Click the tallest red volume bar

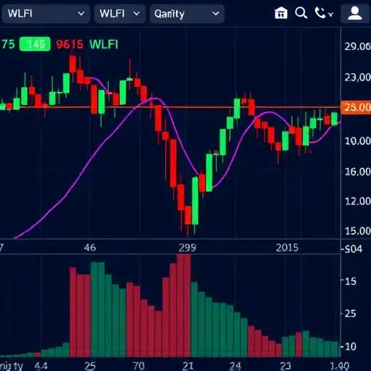(x=183, y=306)
